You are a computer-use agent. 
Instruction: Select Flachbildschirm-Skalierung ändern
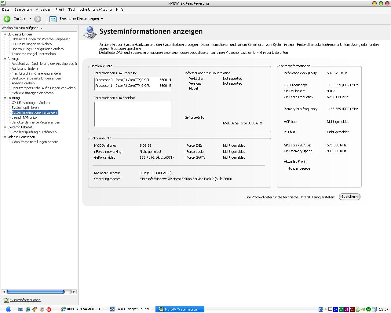coord(36,73)
